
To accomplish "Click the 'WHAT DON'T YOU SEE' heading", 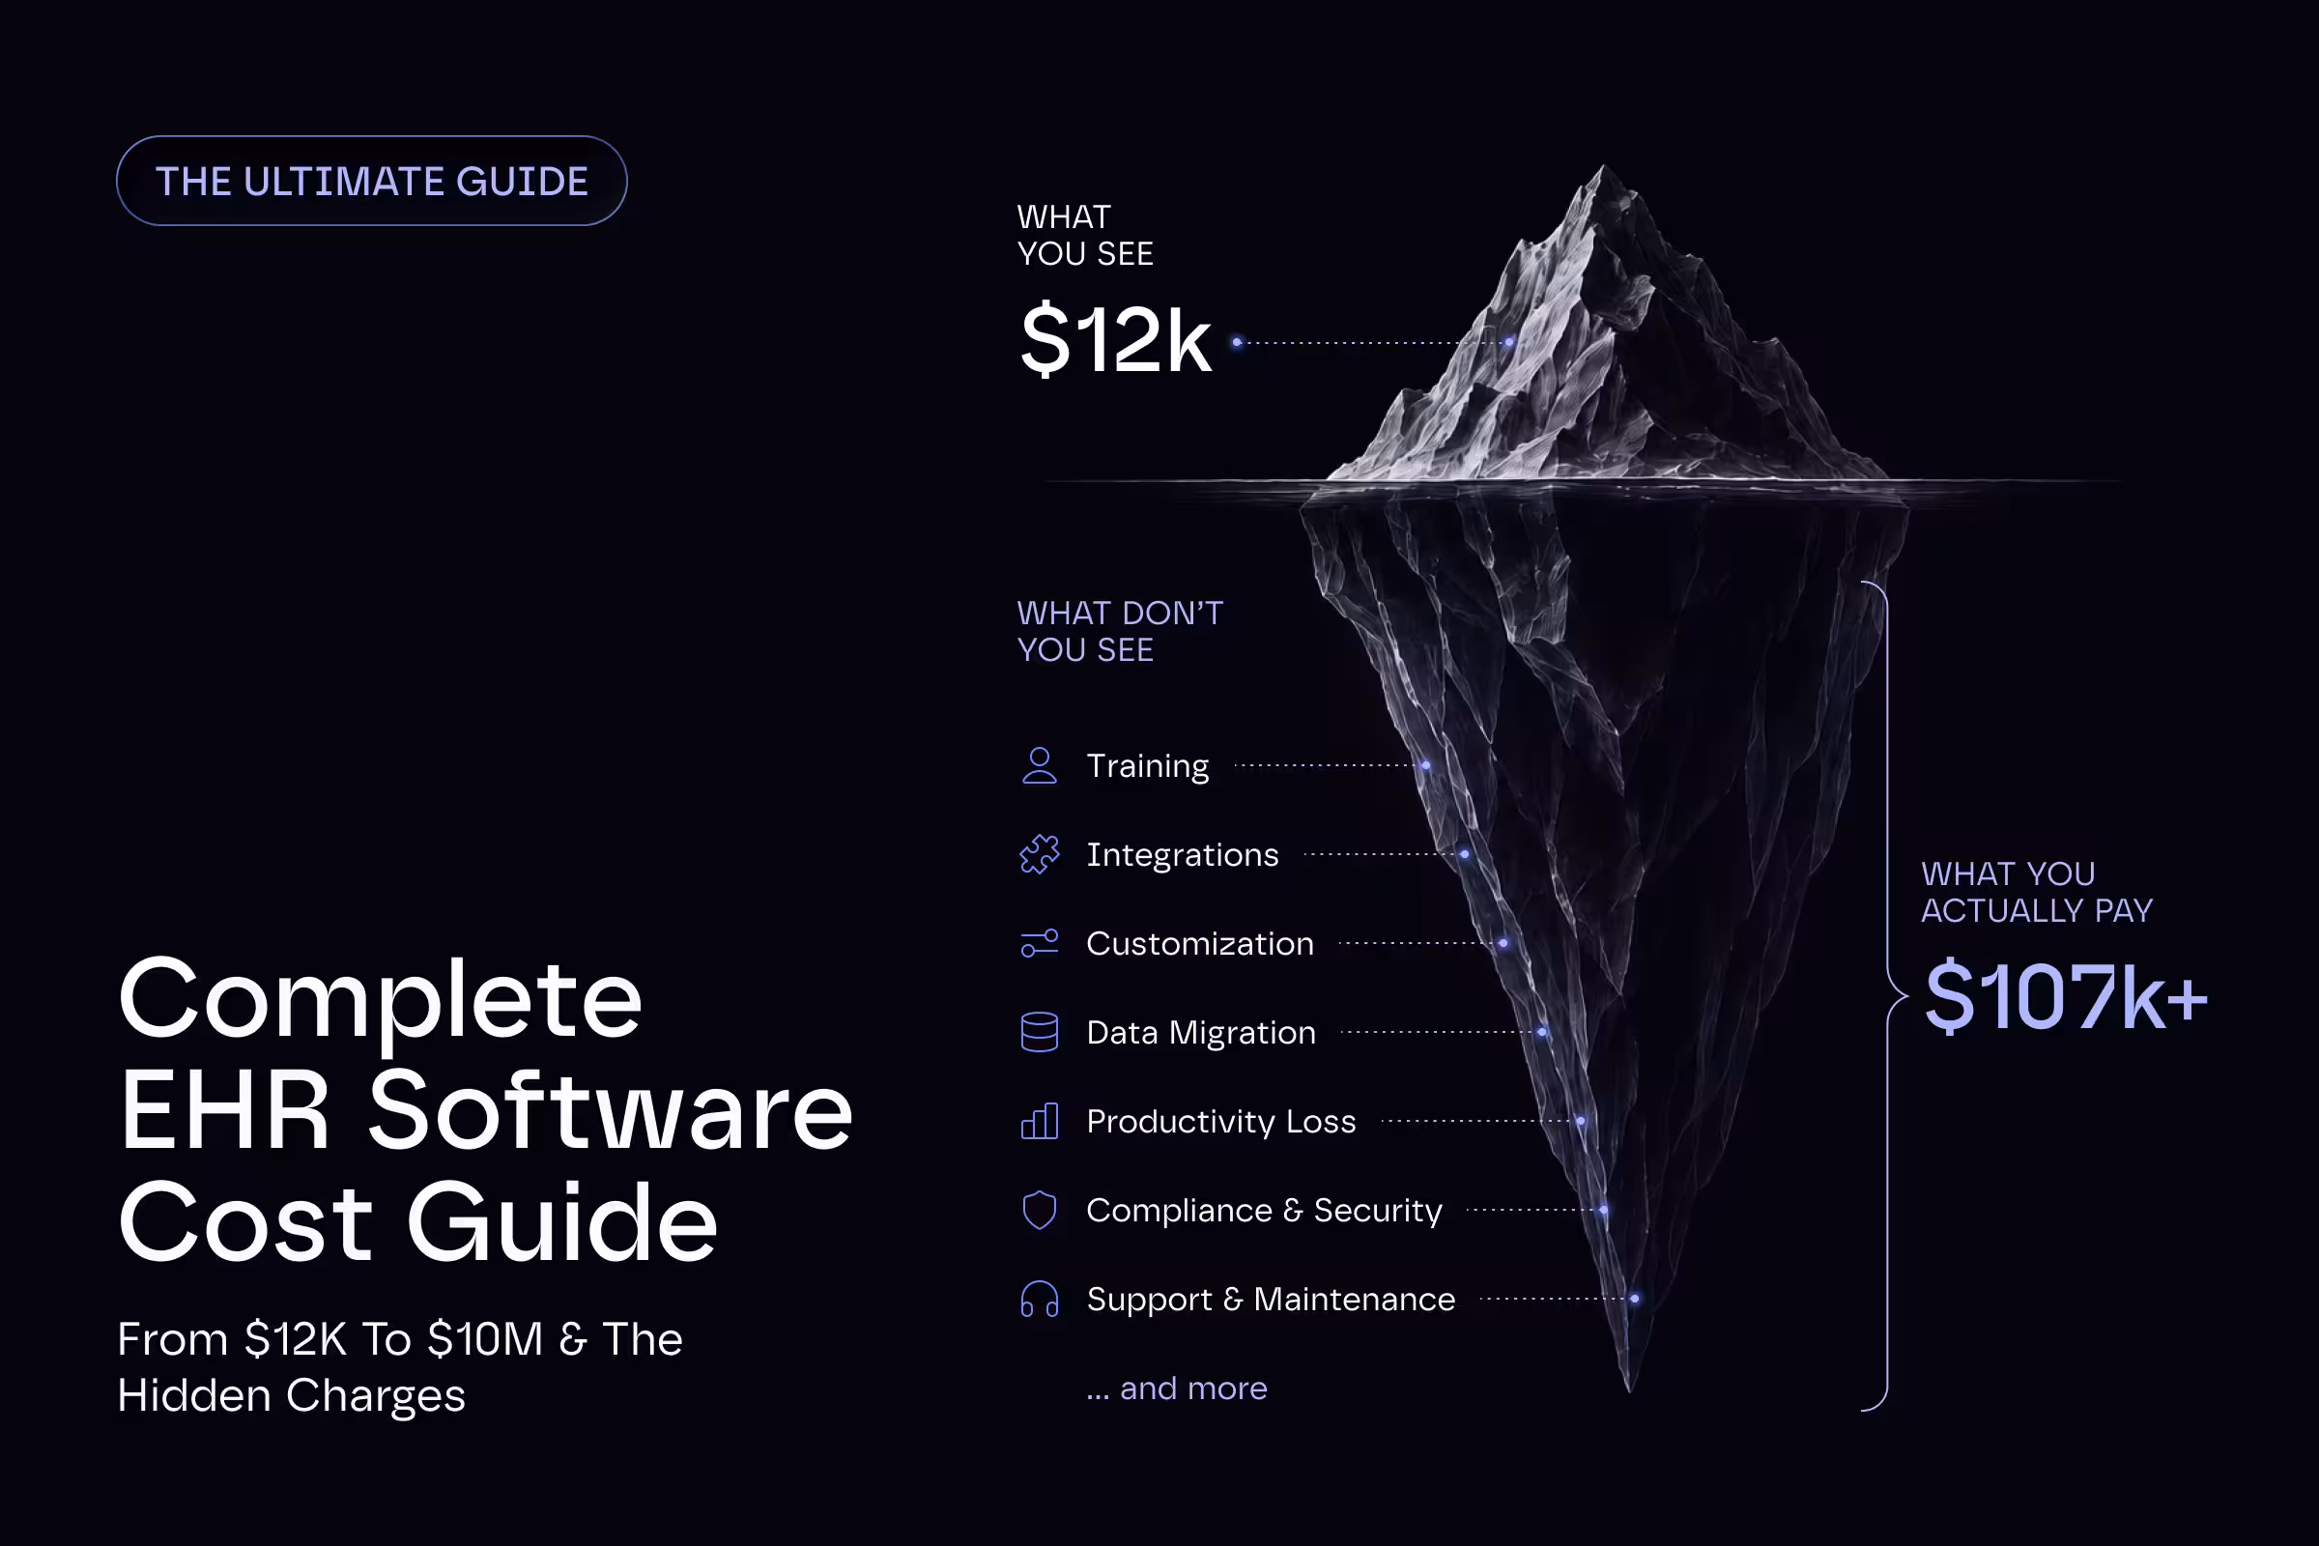I will (1120, 631).
